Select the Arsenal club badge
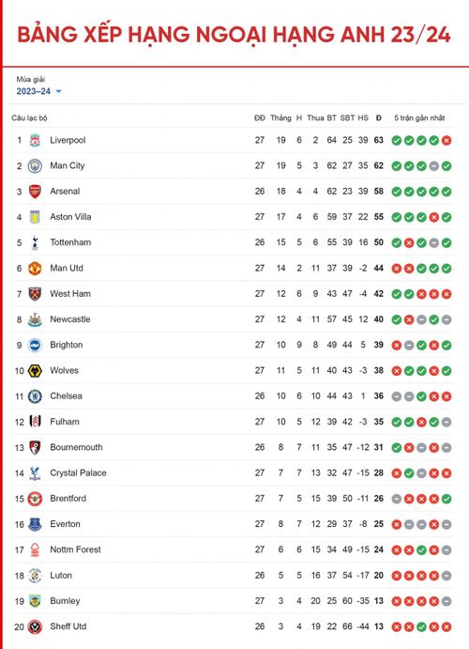 35,192
